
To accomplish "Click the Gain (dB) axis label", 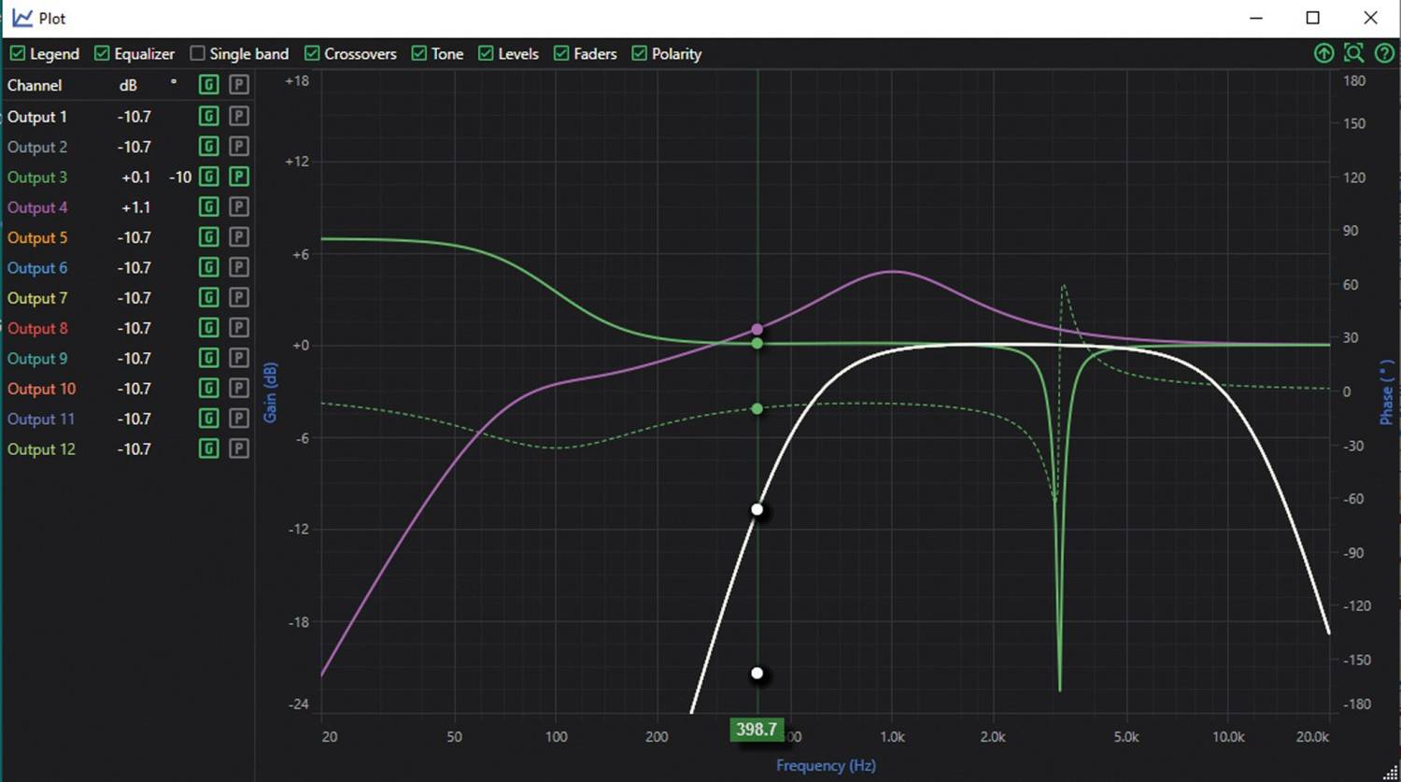I will click(x=270, y=392).
